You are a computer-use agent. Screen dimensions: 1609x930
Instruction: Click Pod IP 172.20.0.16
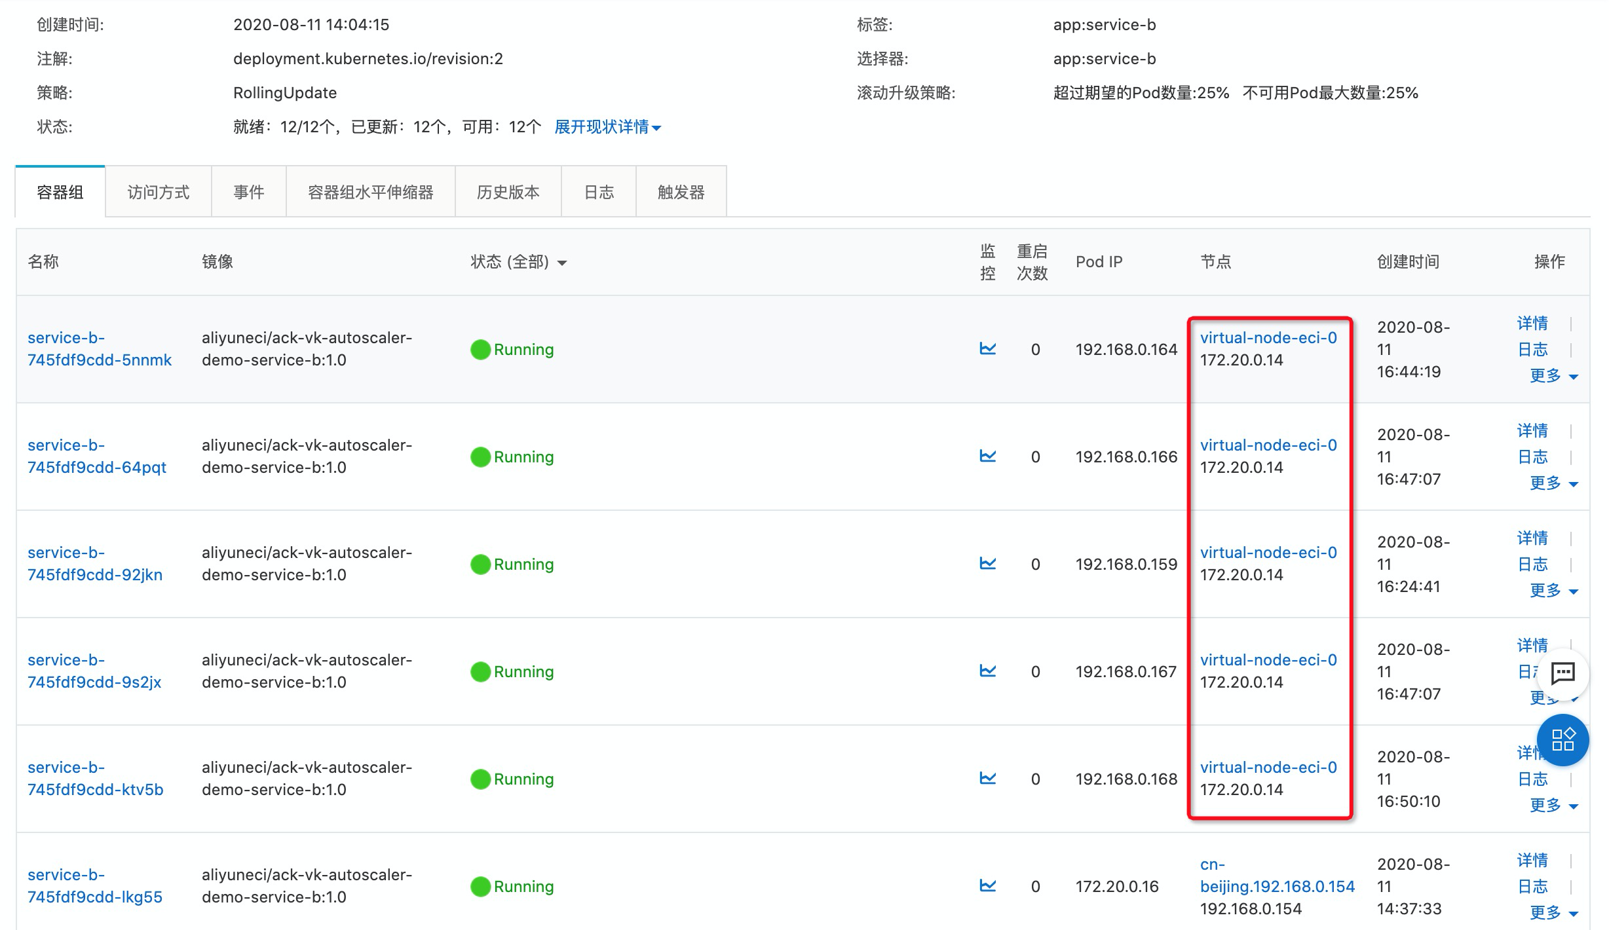pyautogui.click(x=1117, y=886)
